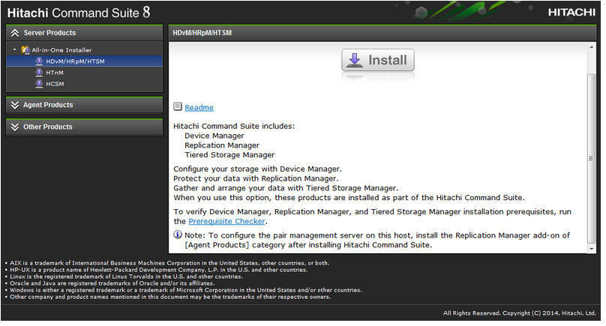606x326 pixels.
Task: Click the Server Products double-chevron icon
Action: click(x=15, y=33)
